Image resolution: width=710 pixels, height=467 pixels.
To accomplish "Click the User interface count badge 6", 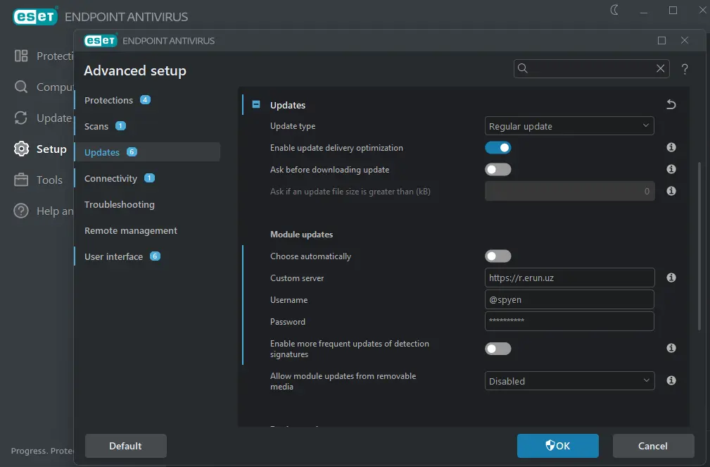I will point(155,256).
